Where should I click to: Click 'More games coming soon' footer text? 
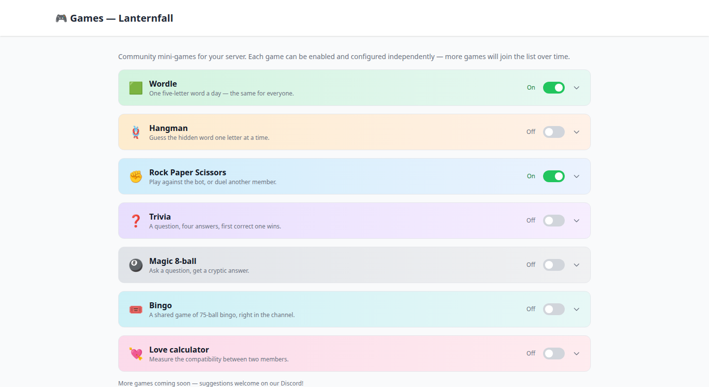pyautogui.click(x=211, y=383)
